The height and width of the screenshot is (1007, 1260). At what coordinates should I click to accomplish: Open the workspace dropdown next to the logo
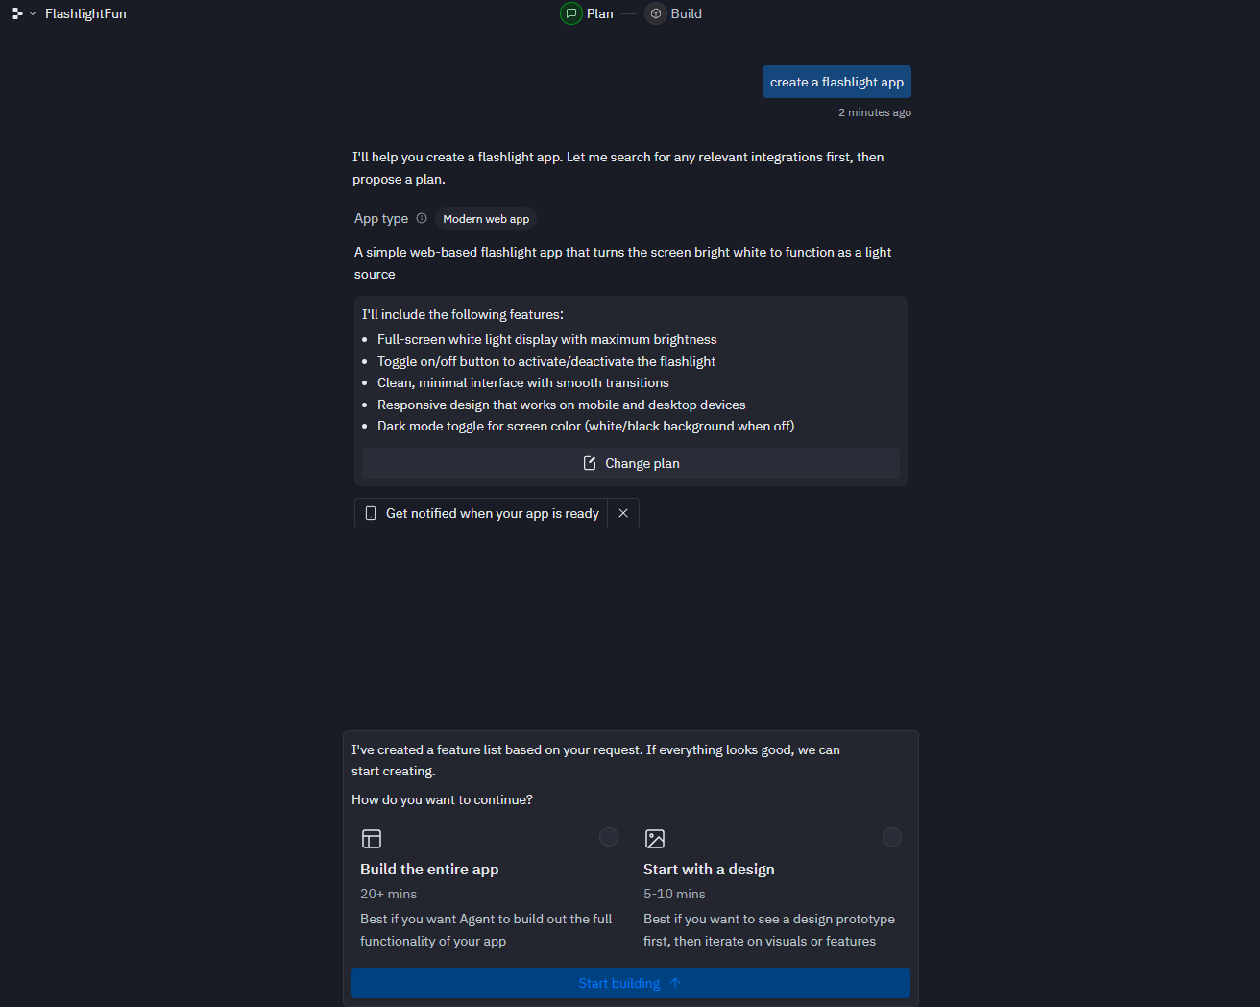31,13
